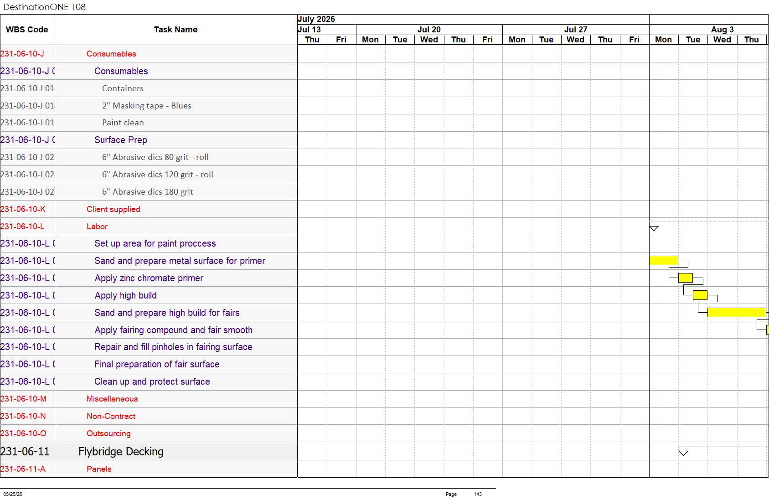Click the 05/25/26 date in the footer
The height and width of the screenshot is (500, 769).
point(13,494)
